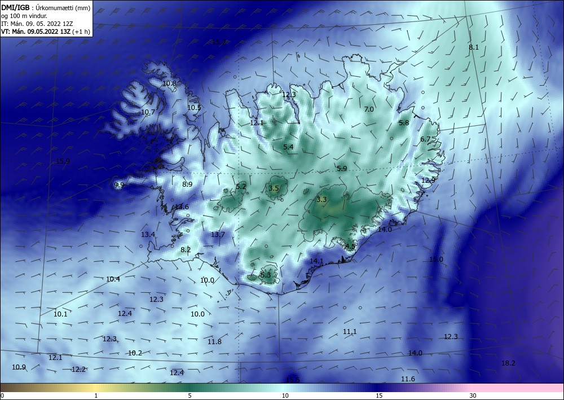
Task: Click the 1 tick on the color scale
Action: [x=96, y=395]
